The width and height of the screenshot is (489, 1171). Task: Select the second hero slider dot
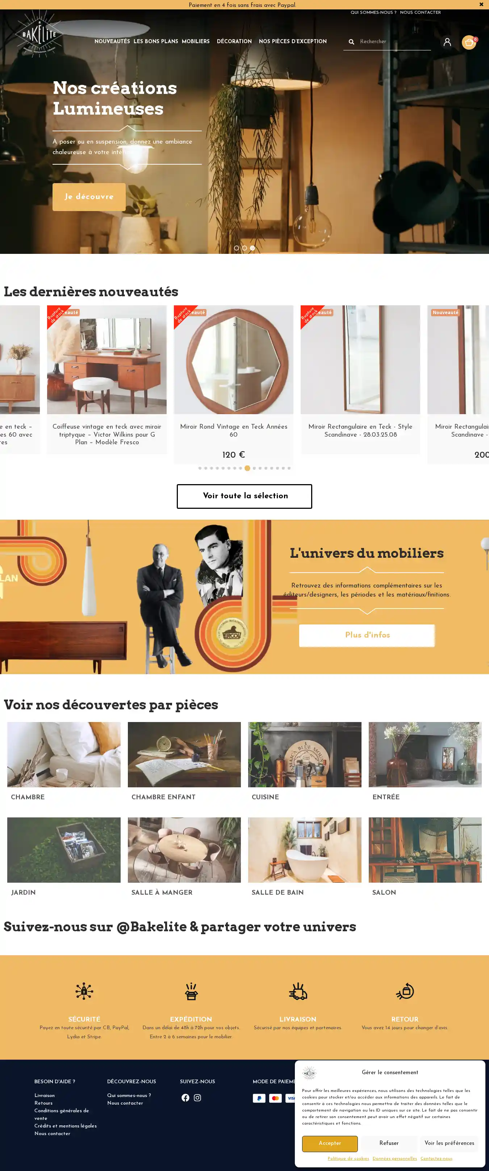244,248
